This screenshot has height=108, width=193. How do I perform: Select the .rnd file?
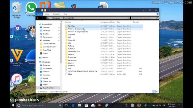tap(104, 69)
